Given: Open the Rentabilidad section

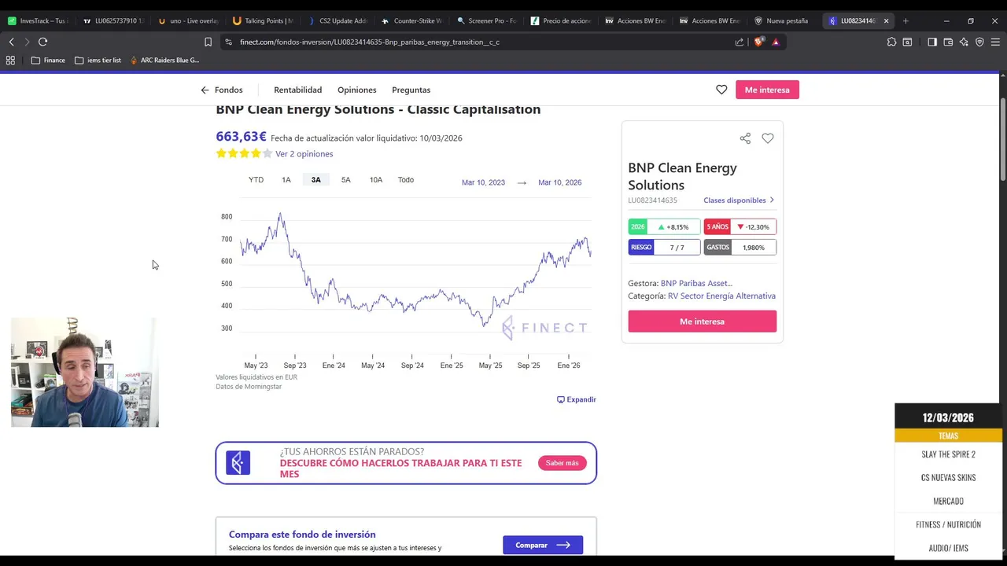Looking at the screenshot, I should pyautogui.click(x=297, y=90).
